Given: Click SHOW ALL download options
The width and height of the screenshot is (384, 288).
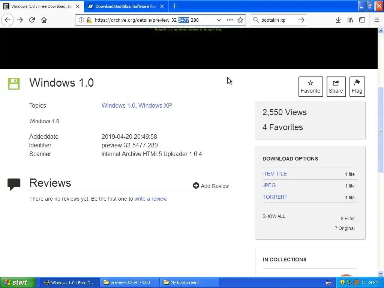Looking at the screenshot, I should pos(274,216).
